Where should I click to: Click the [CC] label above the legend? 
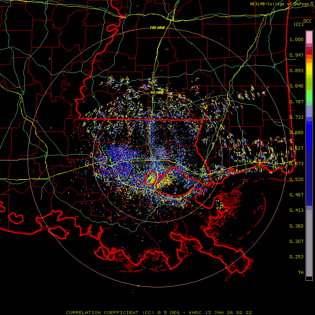(299, 24)
